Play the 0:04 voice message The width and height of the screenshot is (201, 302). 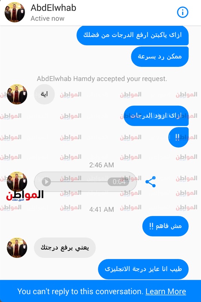pyautogui.click(x=46, y=182)
